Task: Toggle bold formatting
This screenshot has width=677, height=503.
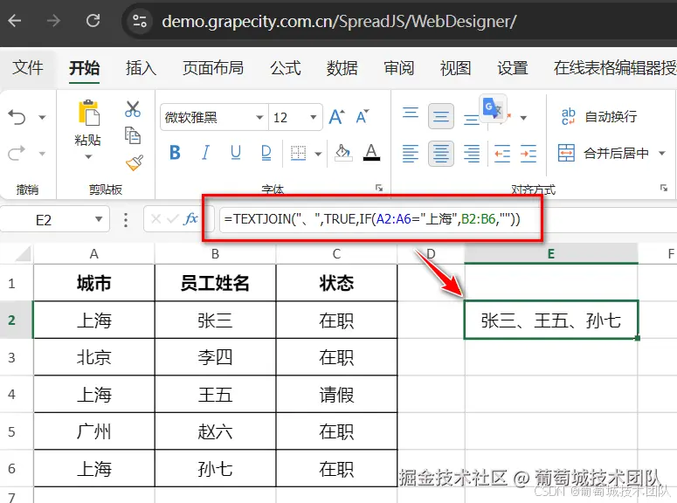Action: [175, 153]
